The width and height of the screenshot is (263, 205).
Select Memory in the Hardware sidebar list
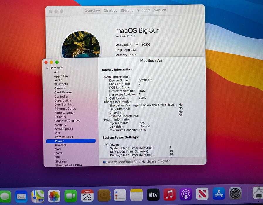pos(60,125)
